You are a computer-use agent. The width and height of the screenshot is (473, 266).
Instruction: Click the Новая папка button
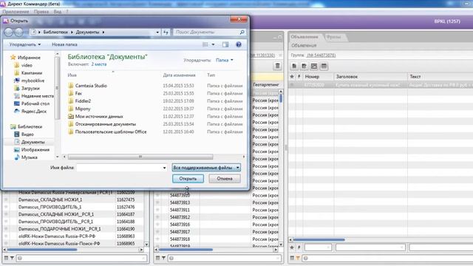[x=64, y=44]
